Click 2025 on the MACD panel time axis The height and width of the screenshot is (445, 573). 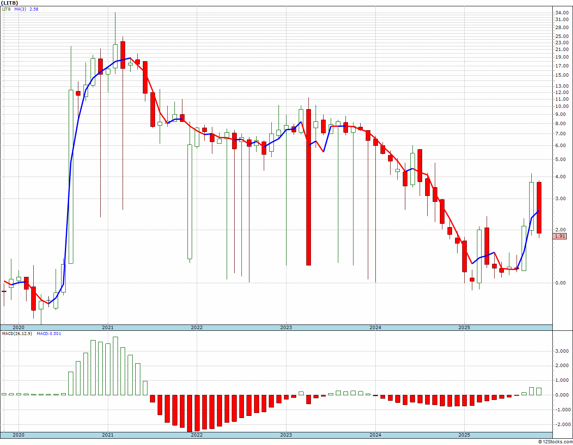click(464, 435)
